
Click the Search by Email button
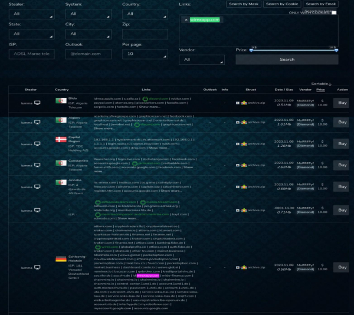[x=320, y=4]
